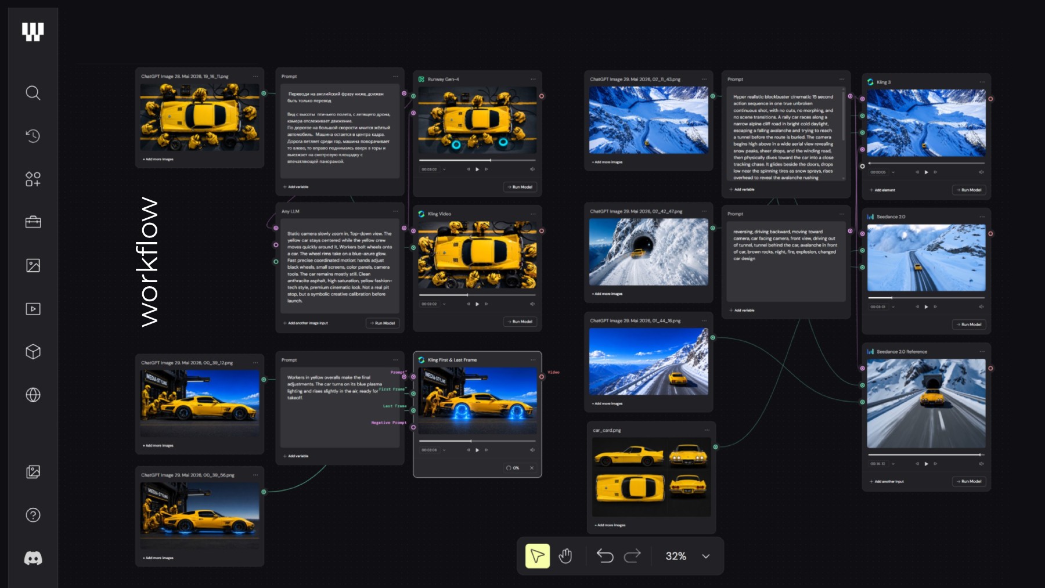Cancel Kling First & Last Frame generation with X

[532, 468]
